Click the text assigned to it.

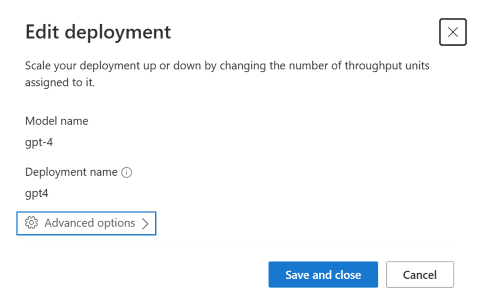[x=60, y=82]
